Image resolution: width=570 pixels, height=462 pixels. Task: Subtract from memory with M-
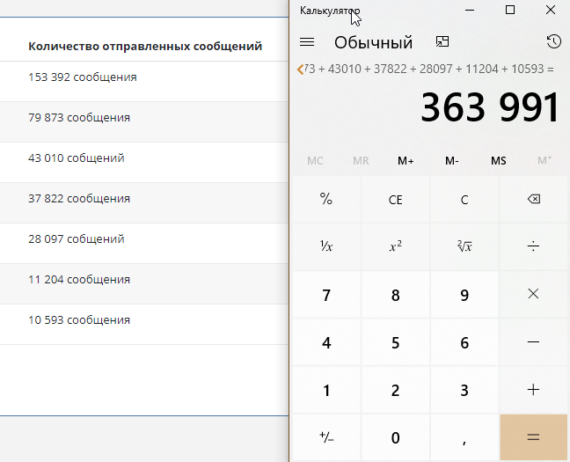click(x=452, y=161)
